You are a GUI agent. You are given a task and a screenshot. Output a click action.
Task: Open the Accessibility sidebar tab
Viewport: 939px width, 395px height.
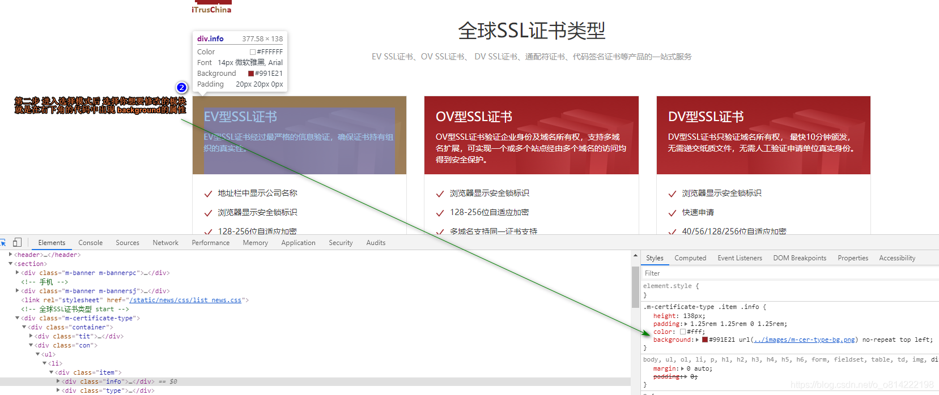[897, 258]
